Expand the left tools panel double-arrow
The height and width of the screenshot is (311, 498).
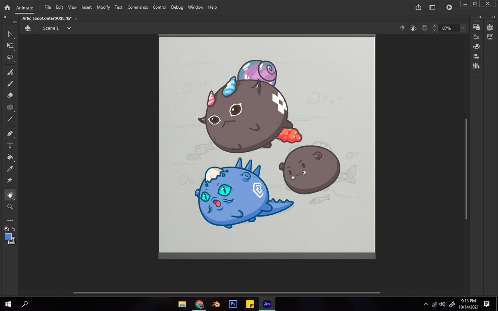pos(4,17)
